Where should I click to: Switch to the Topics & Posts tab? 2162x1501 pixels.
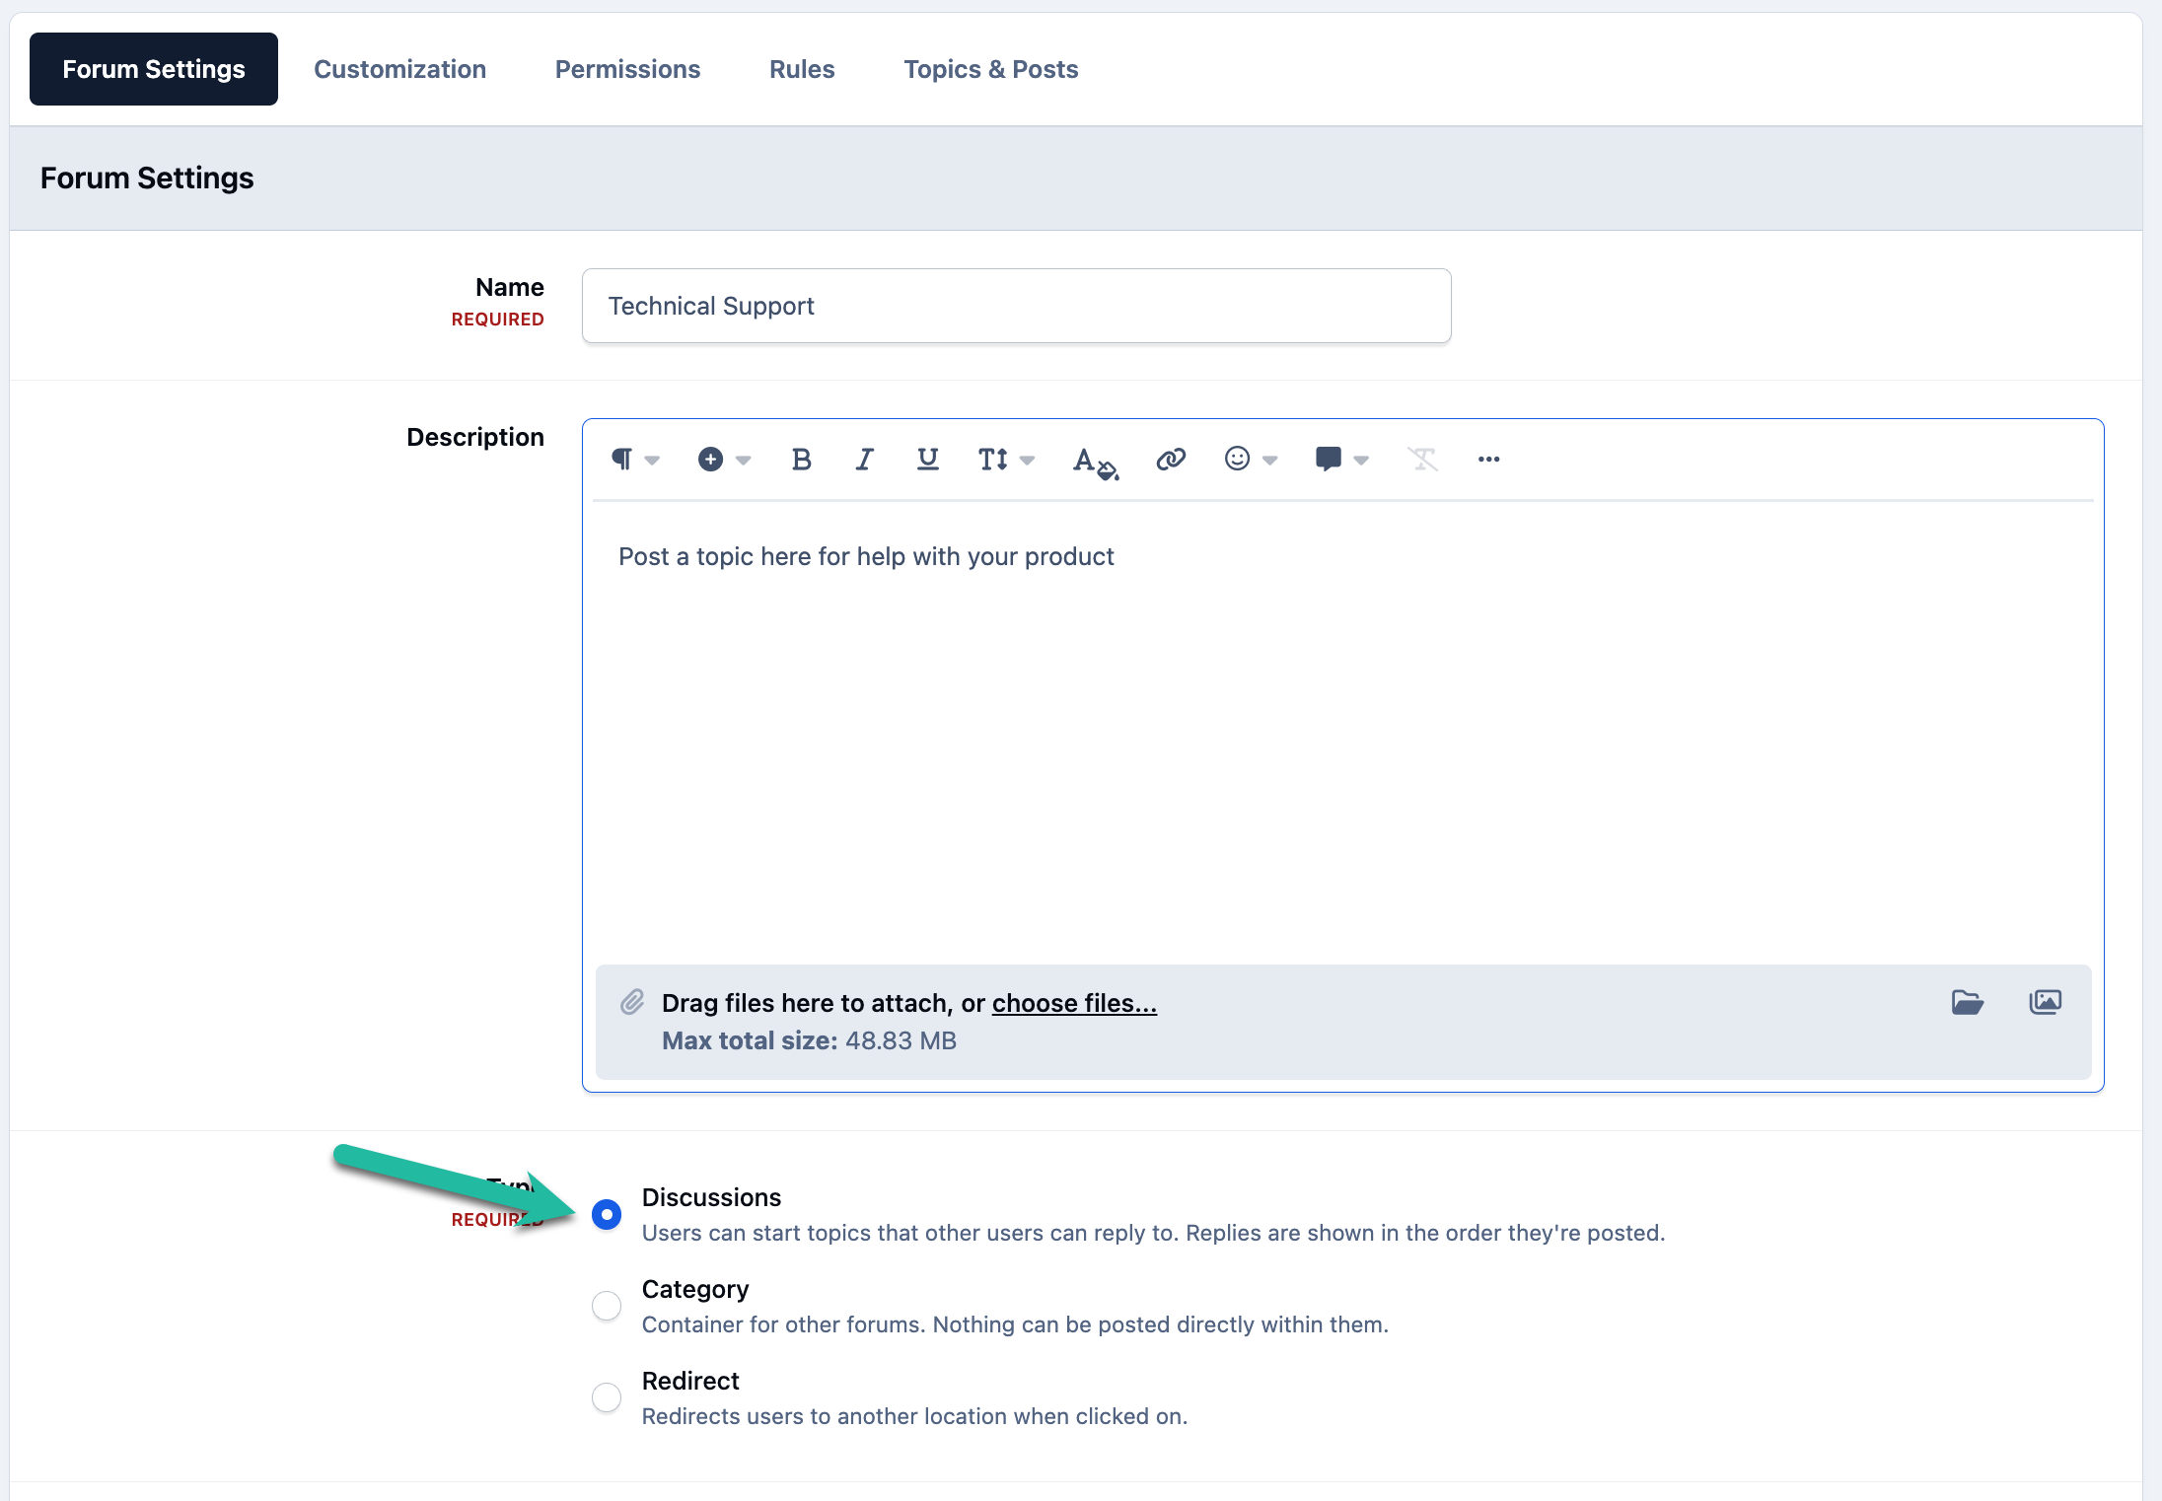(x=991, y=69)
